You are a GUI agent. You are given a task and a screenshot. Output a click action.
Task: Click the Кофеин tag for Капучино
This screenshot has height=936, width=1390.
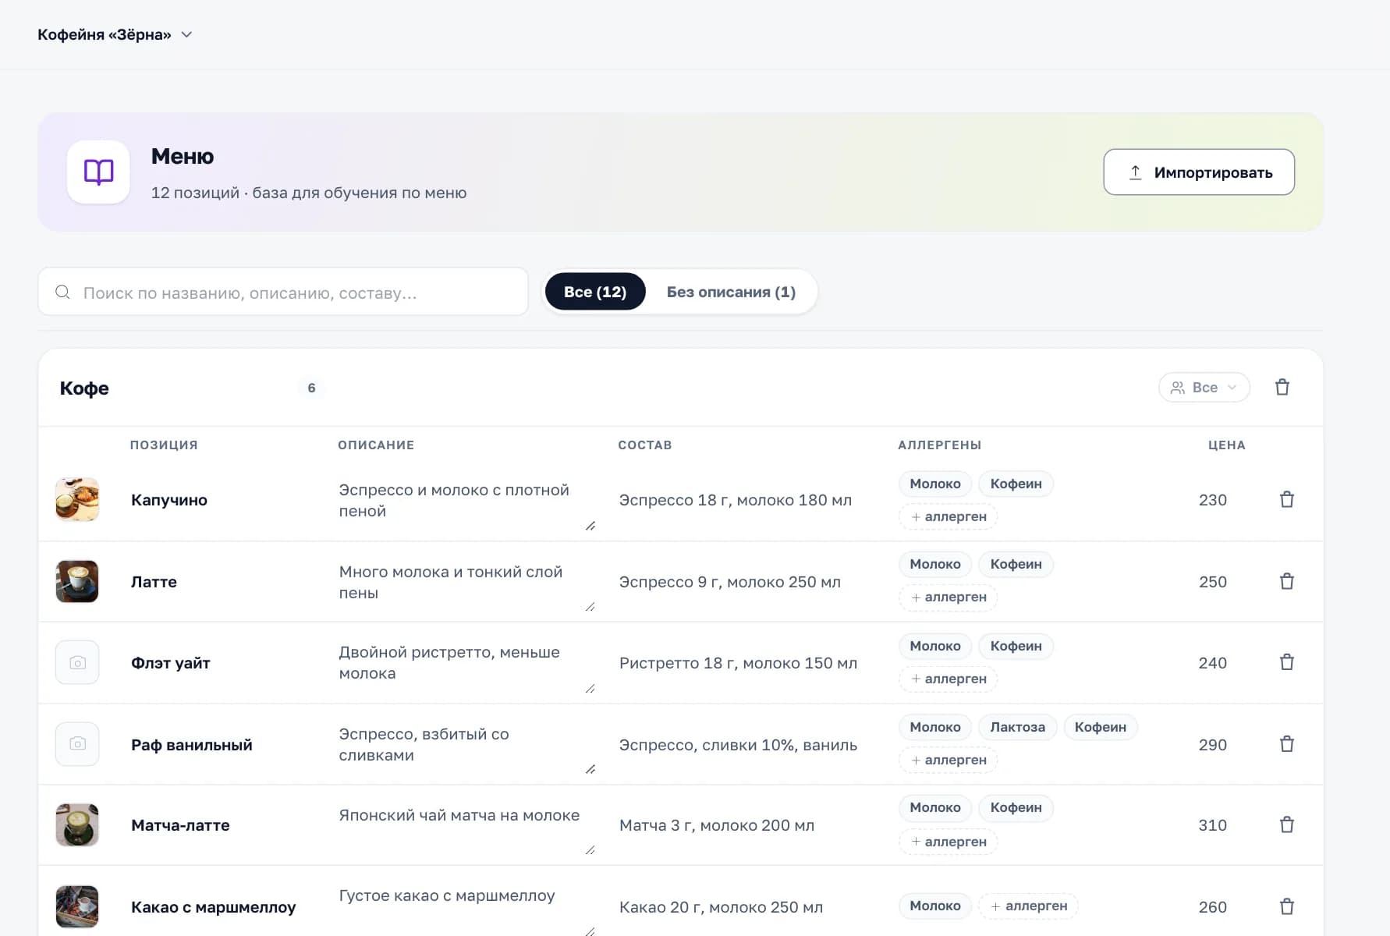pos(1016,484)
